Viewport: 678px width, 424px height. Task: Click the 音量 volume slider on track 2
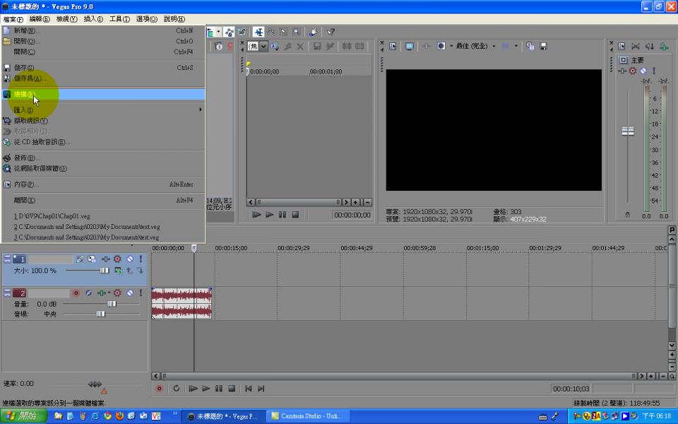click(x=111, y=304)
